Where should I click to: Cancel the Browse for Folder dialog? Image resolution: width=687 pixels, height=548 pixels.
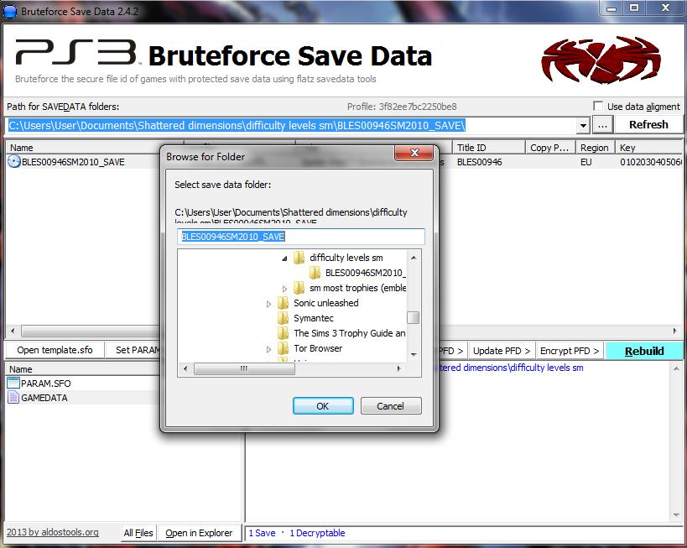pyautogui.click(x=391, y=406)
